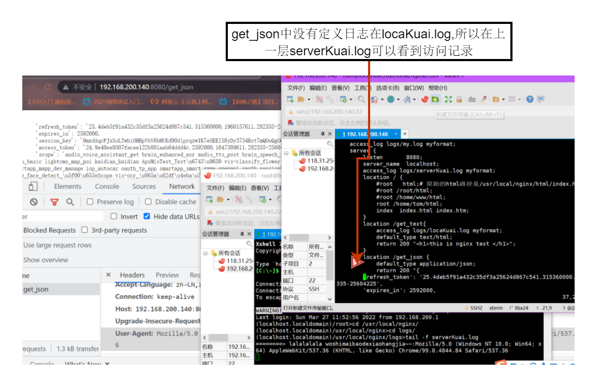Tick the Invert filter checkbox

click(114, 216)
